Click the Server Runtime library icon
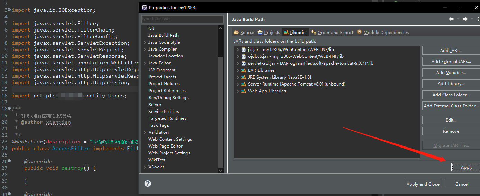The image size is (480, 196). (x=244, y=84)
